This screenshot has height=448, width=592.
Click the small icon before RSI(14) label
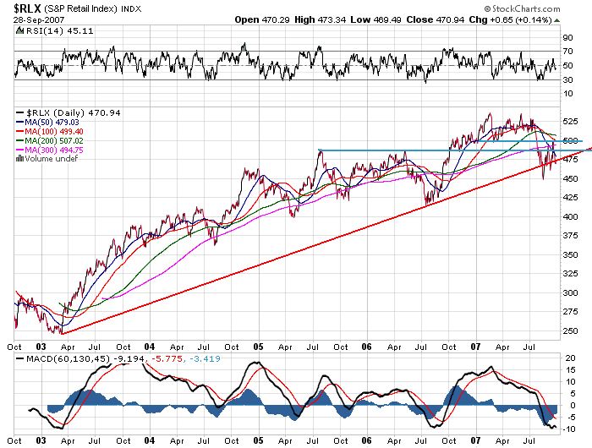tap(19, 30)
